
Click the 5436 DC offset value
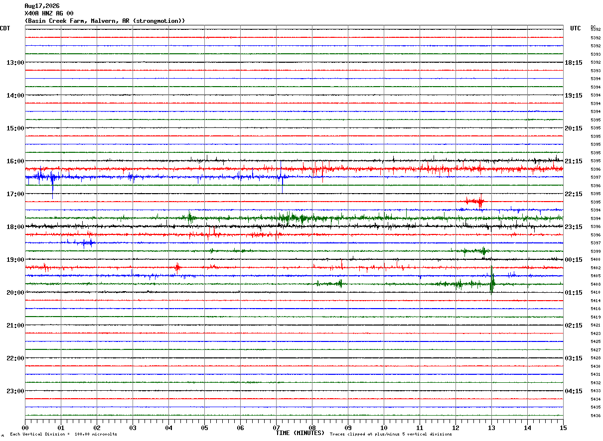click(x=596, y=416)
